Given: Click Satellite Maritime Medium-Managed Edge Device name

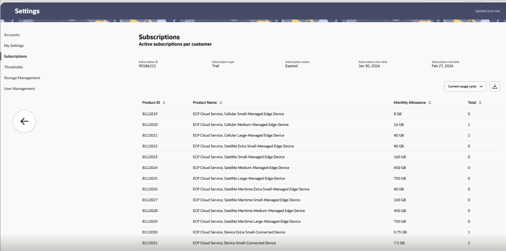Looking at the screenshot, I should [249, 211].
